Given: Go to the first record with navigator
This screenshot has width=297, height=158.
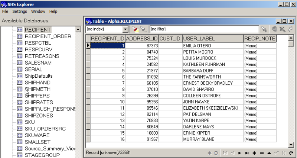Looking at the screenshot, I should (225, 153).
